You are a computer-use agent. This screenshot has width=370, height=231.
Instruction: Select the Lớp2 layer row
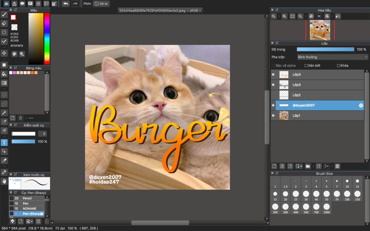318,95
